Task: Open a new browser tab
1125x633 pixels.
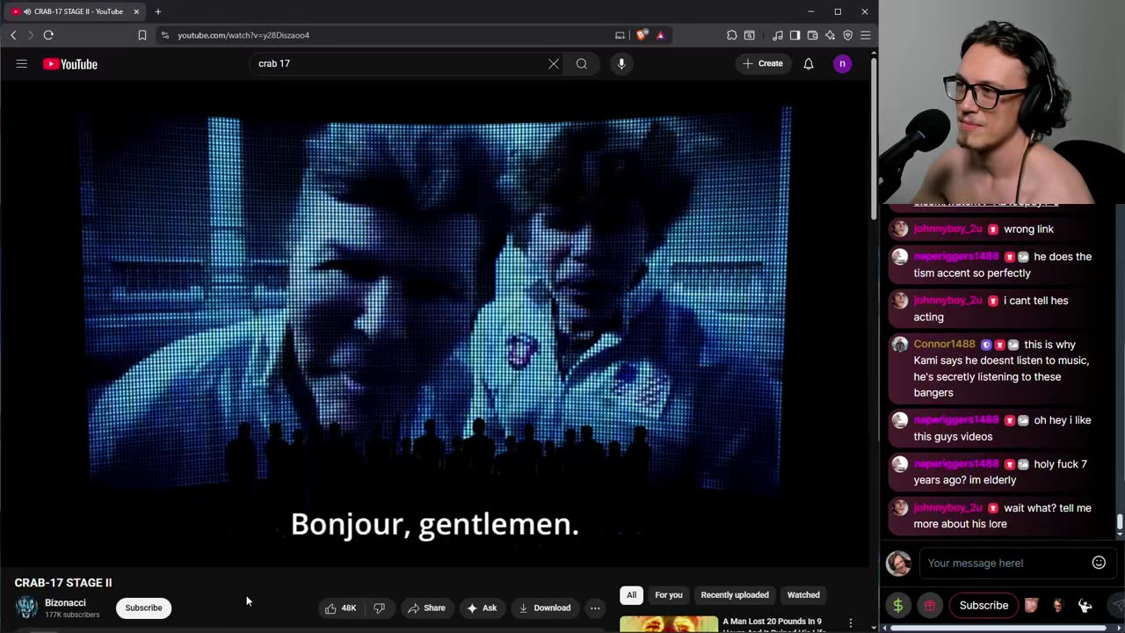Action: (x=158, y=11)
